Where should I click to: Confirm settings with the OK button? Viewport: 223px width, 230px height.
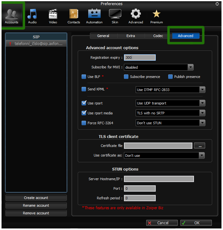click(x=196, y=223)
